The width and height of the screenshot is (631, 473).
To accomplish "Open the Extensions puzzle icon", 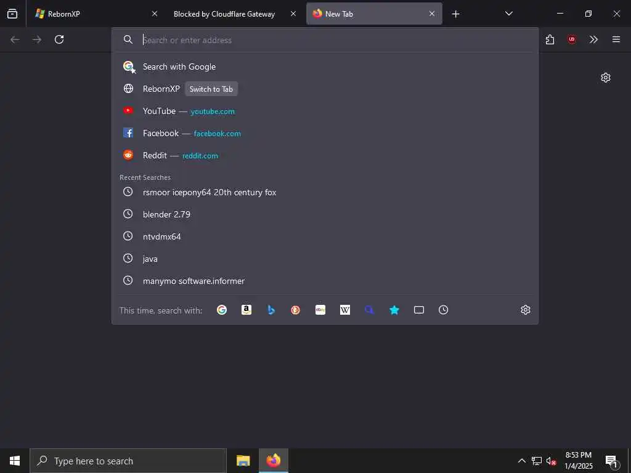I will [550, 39].
